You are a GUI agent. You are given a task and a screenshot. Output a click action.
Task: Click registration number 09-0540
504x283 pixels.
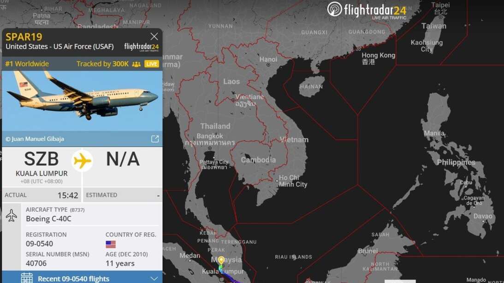click(40, 244)
